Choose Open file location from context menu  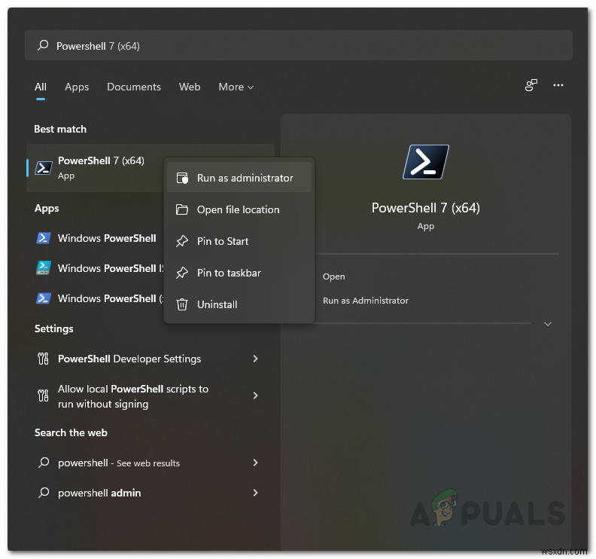[239, 209]
